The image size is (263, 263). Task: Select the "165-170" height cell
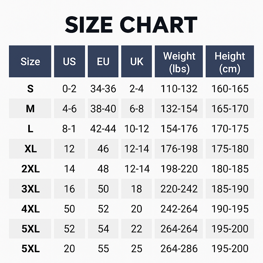point(230,109)
